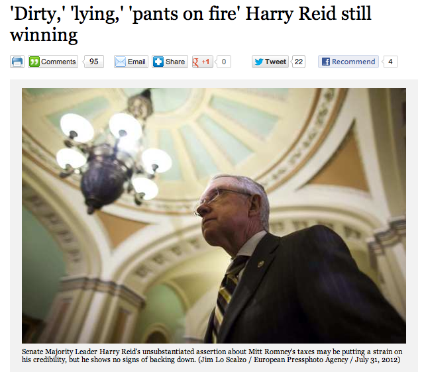Viewport: 424px width, 376px height.
Task: Click the Recommend count showing 4
Action: [390, 62]
